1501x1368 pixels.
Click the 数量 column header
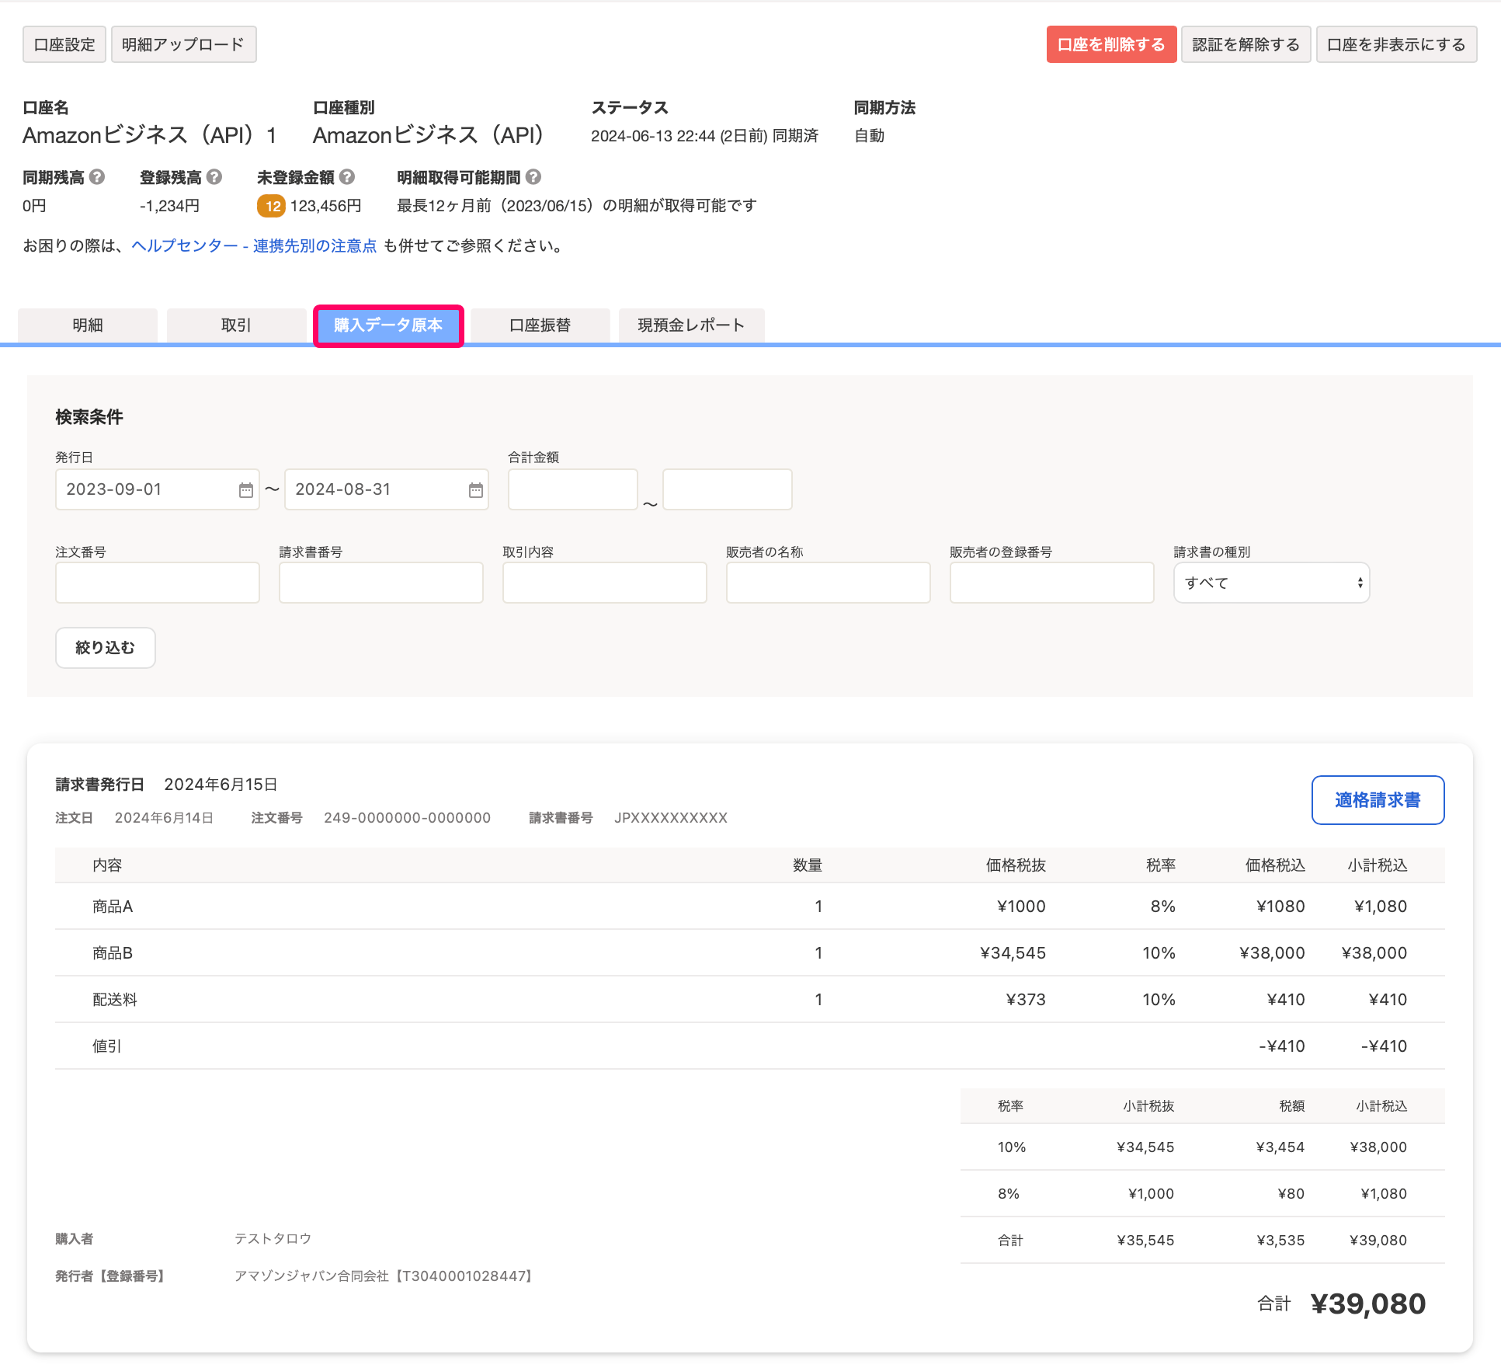tap(808, 865)
